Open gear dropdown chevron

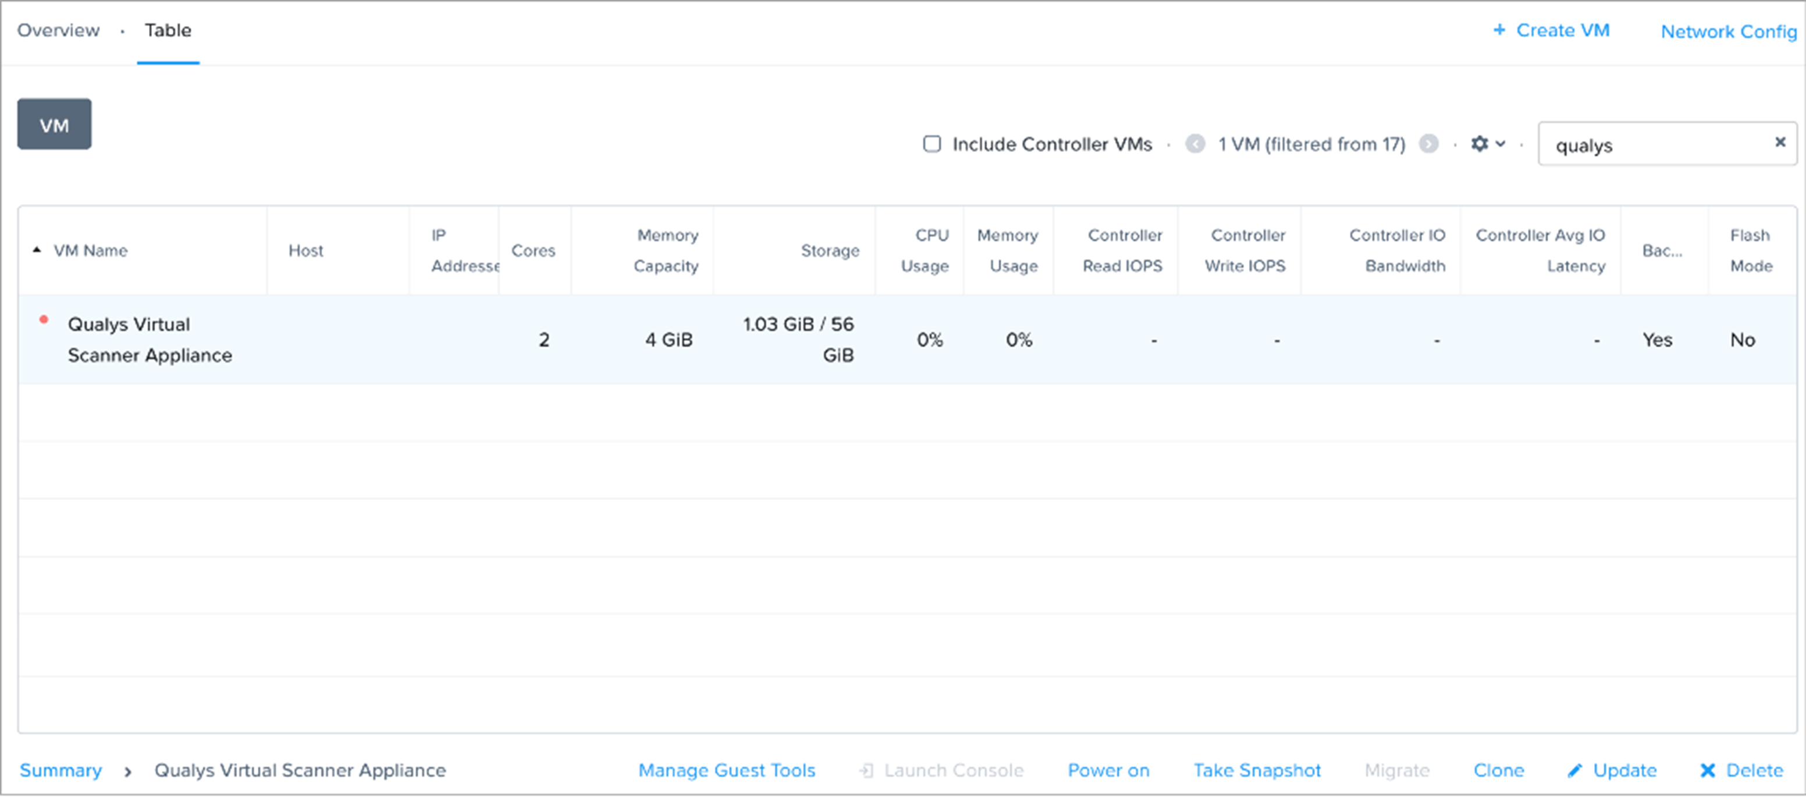coord(1501,144)
